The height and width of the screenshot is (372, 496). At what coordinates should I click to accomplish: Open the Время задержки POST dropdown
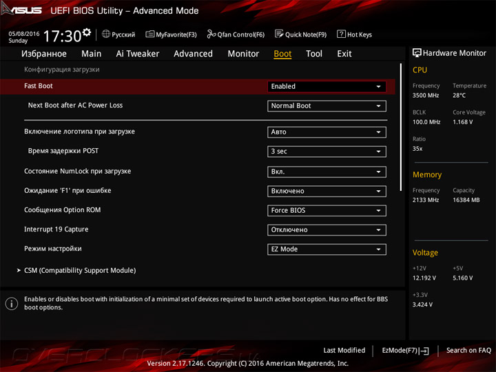click(327, 152)
